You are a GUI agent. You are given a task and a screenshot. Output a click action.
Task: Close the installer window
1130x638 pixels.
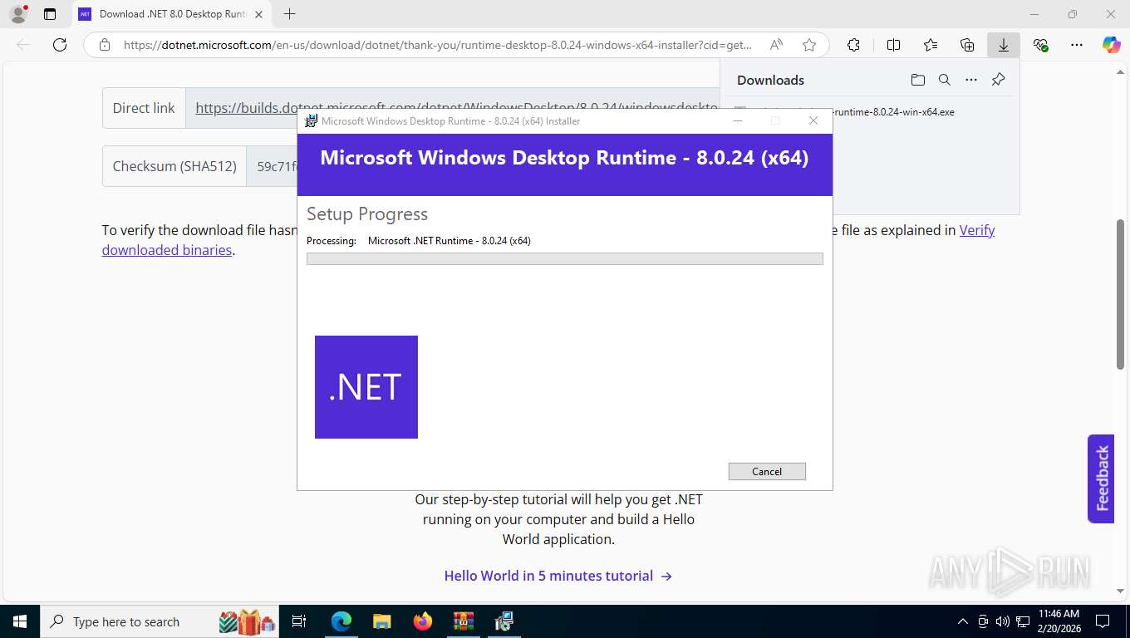(813, 121)
